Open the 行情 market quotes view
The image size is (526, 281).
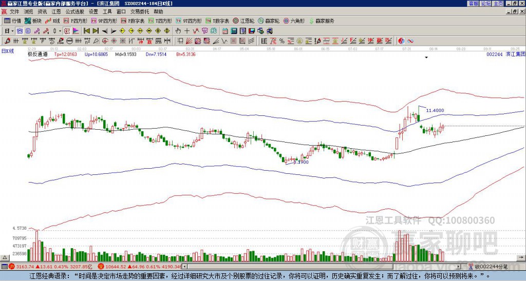coord(12,21)
